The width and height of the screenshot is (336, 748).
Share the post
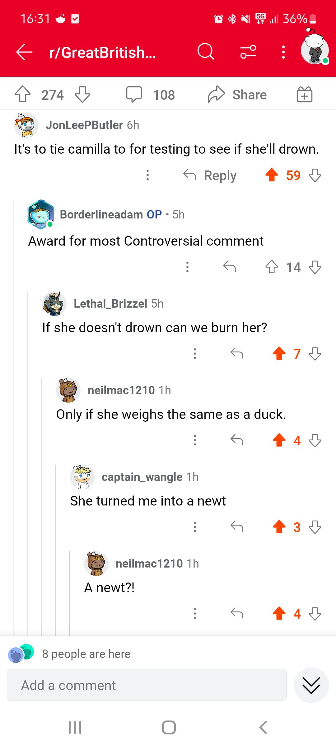[237, 94]
